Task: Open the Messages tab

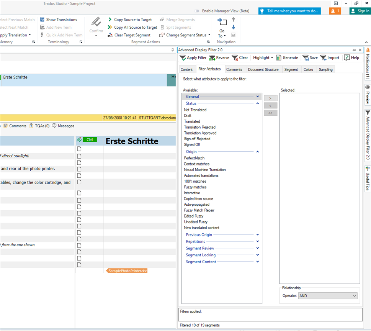Action: coord(63,126)
